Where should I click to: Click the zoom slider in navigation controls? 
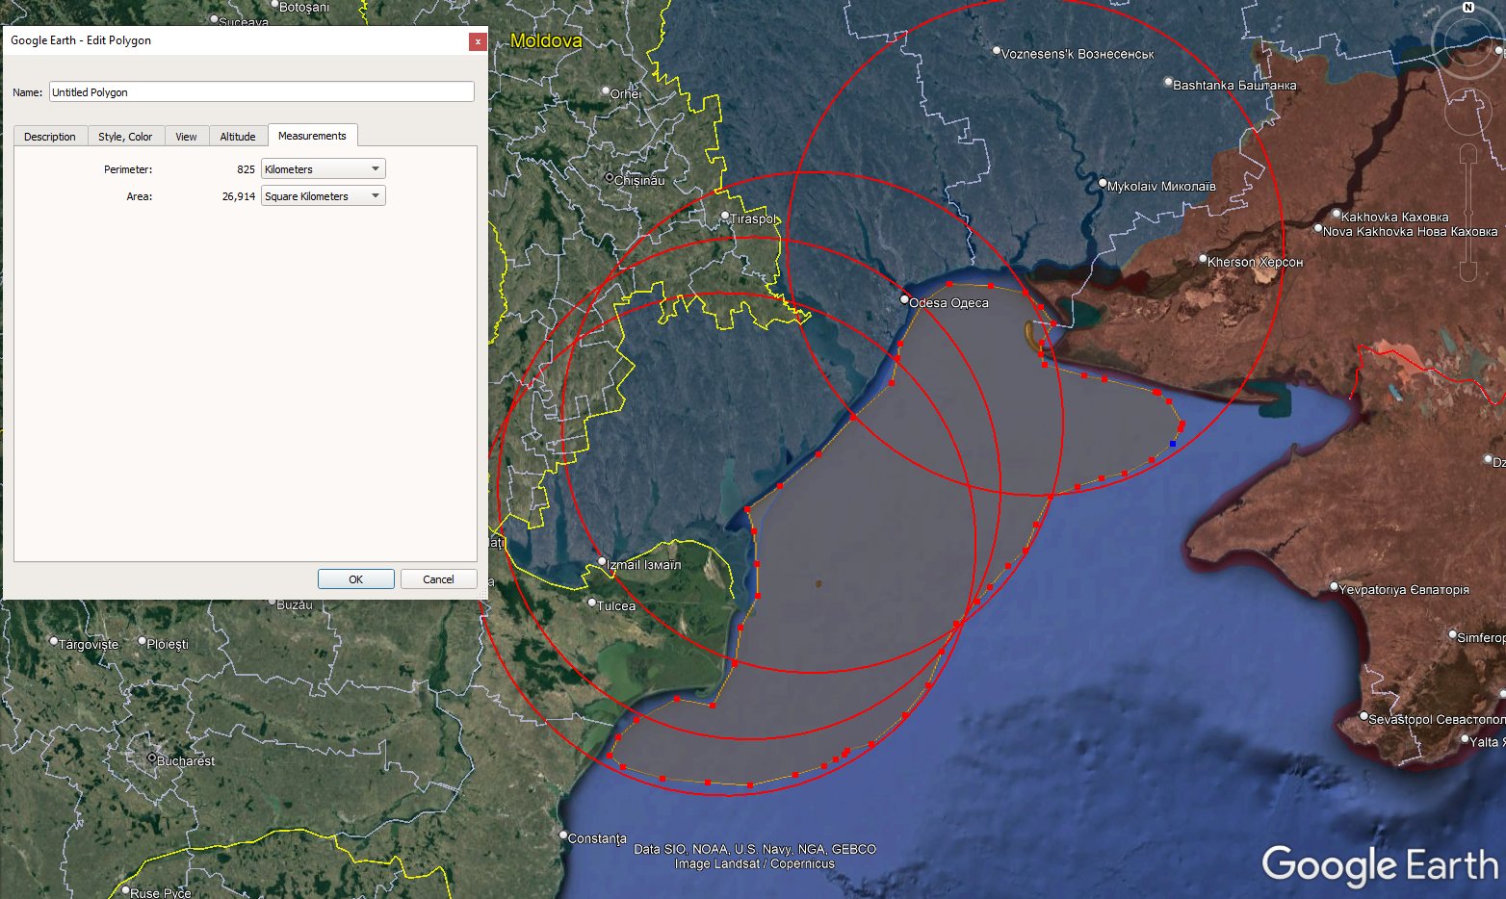[1468, 214]
